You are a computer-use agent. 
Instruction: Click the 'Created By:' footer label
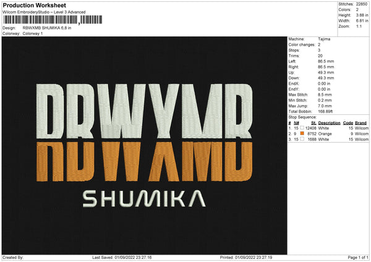coord(13,258)
